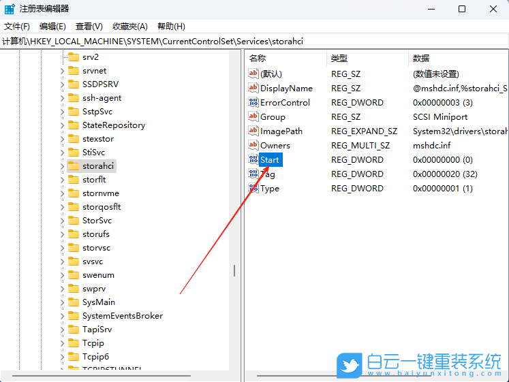Click the REG_EXPAND_SZ type cell

click(x=364, y=131)
